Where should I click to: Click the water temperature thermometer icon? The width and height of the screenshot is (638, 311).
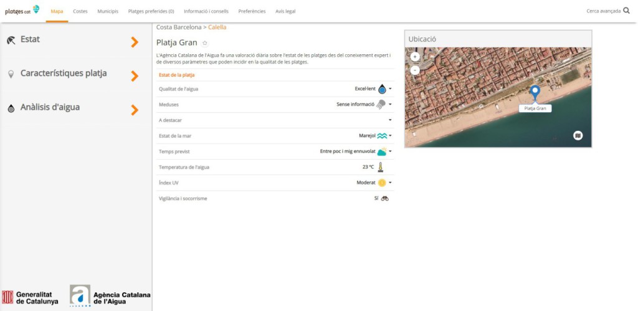click(380, 167)
